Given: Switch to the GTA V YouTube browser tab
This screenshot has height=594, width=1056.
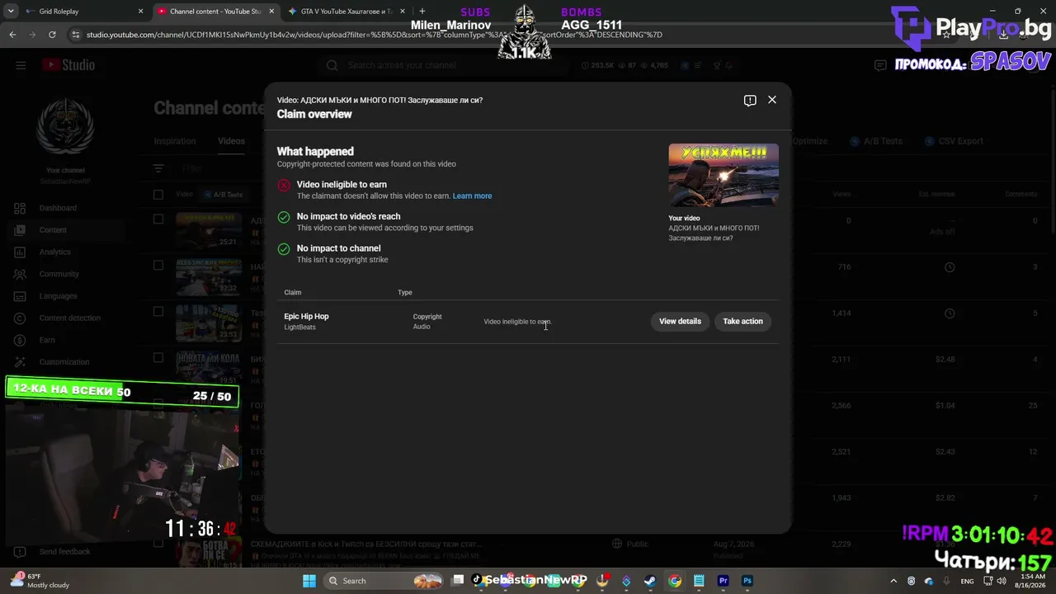Looking at the screenshot, I should coord(346,12).
